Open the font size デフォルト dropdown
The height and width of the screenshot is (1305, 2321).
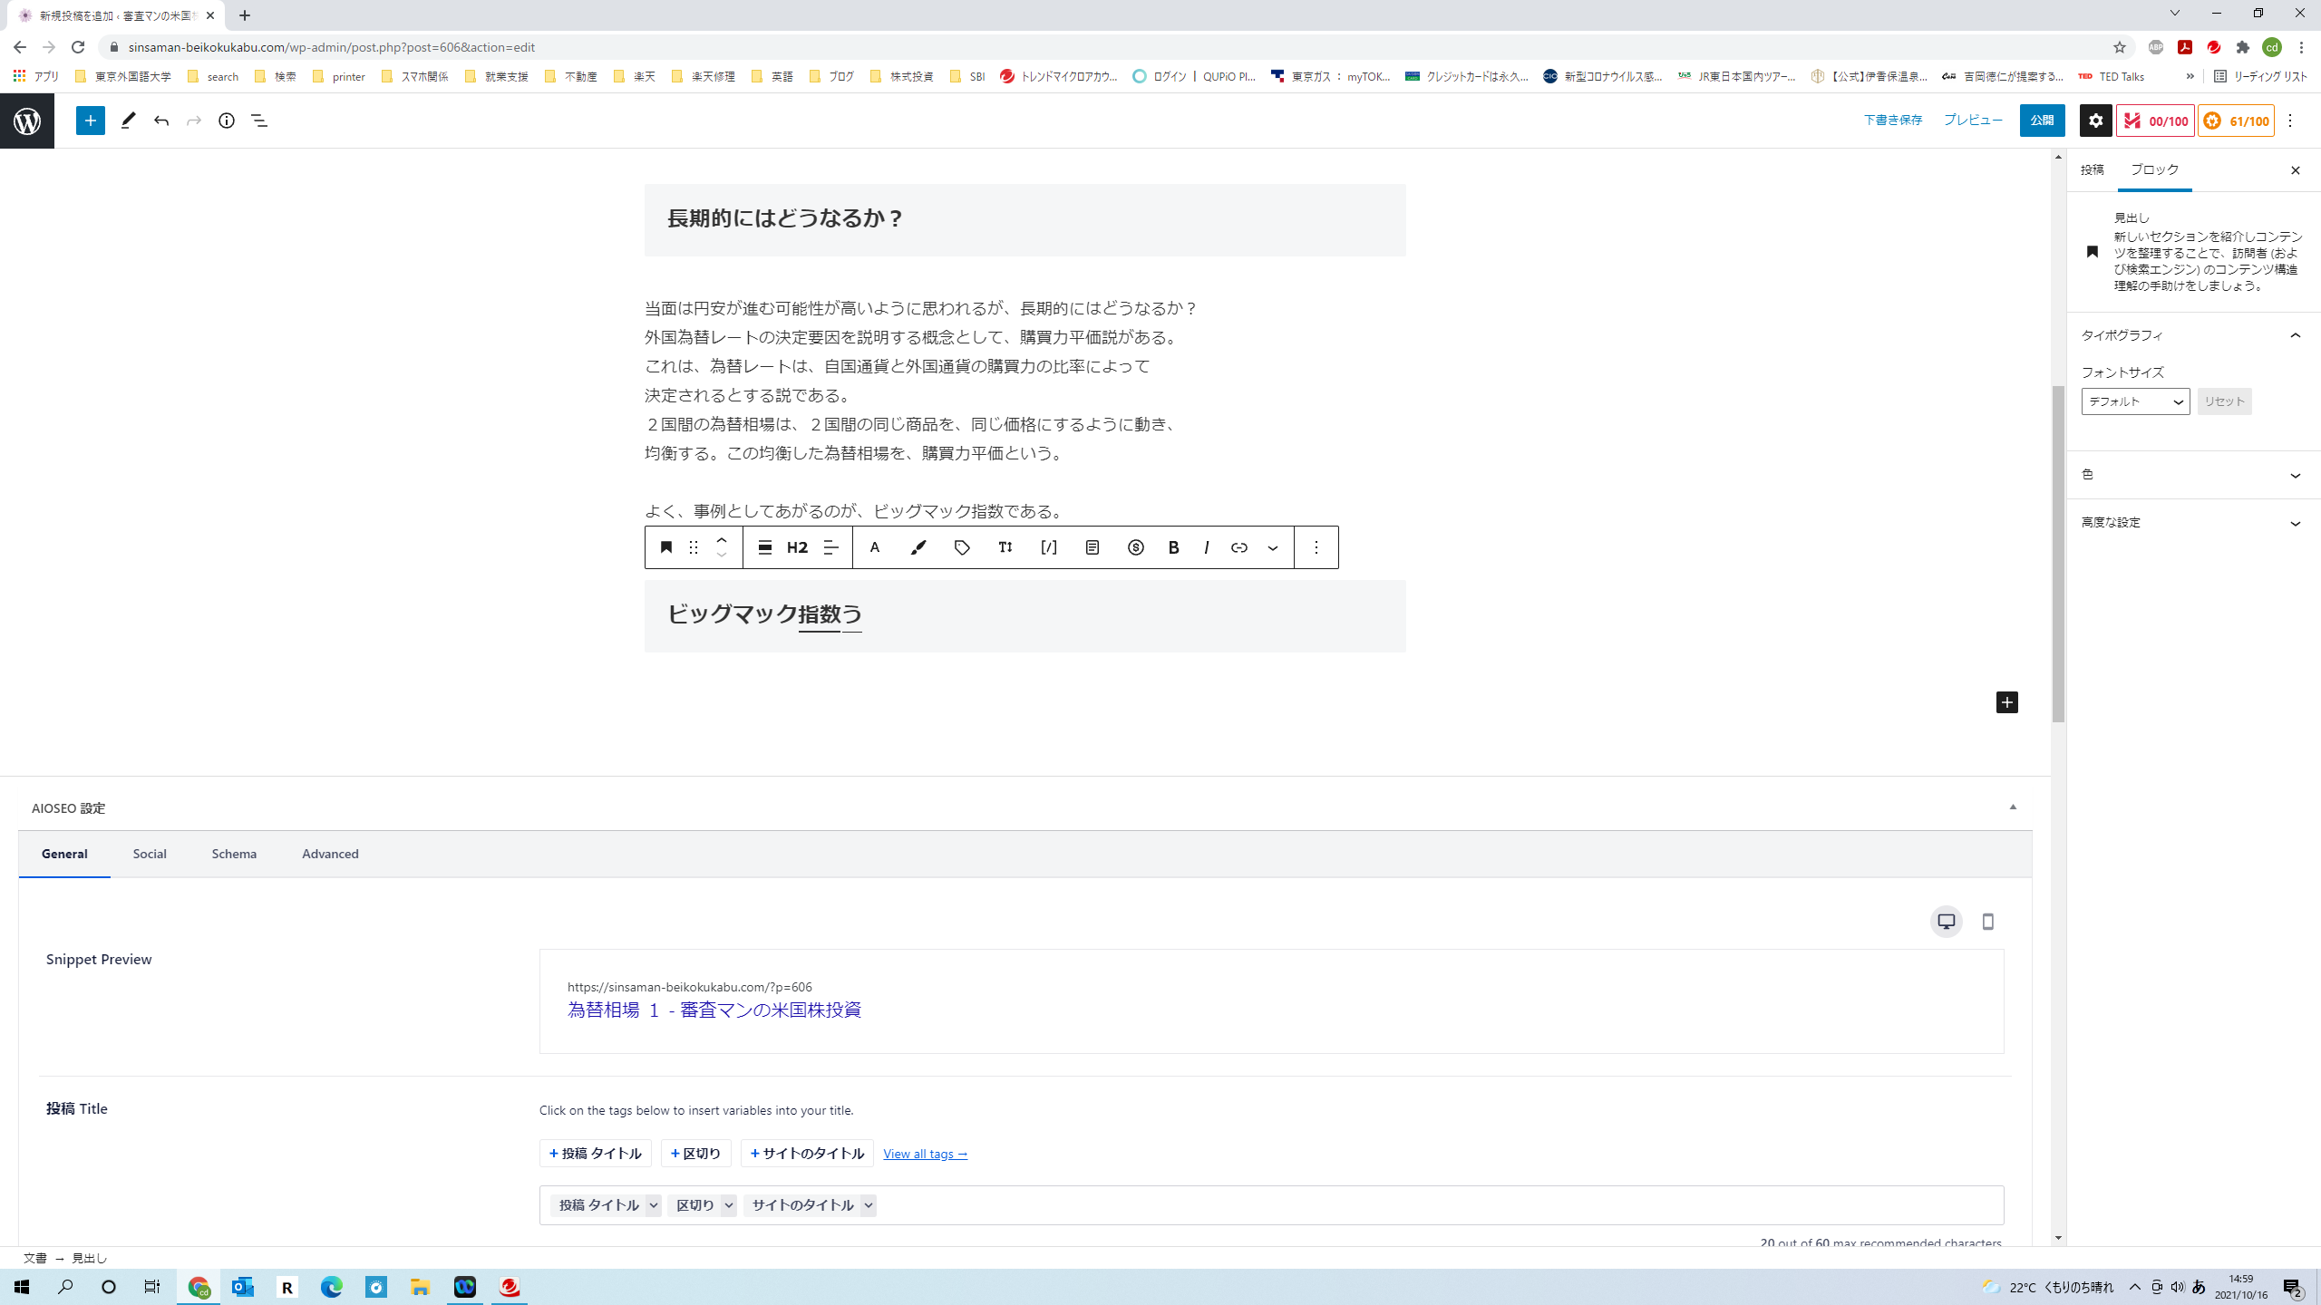(2135, 401)
